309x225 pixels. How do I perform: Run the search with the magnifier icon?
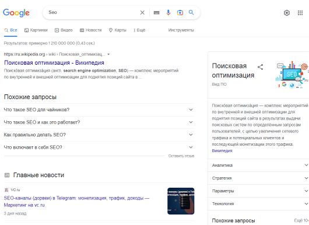pos(191,12)
